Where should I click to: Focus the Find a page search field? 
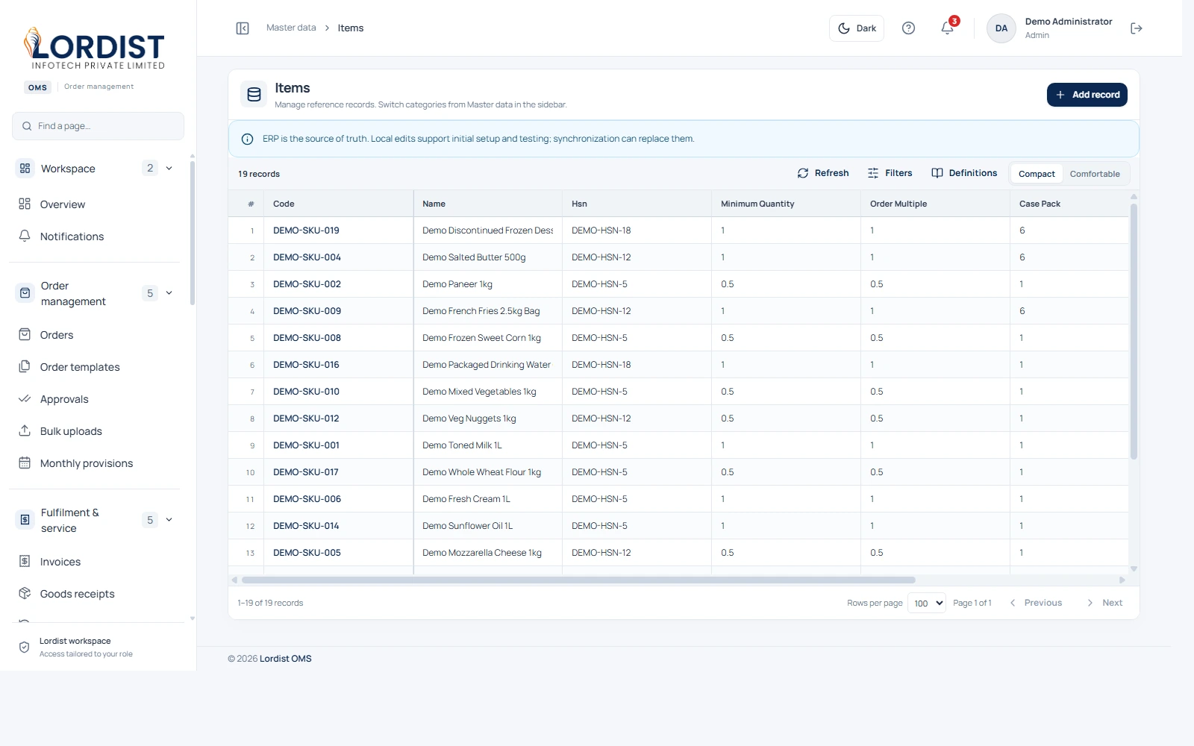click(x=98, y=126)
